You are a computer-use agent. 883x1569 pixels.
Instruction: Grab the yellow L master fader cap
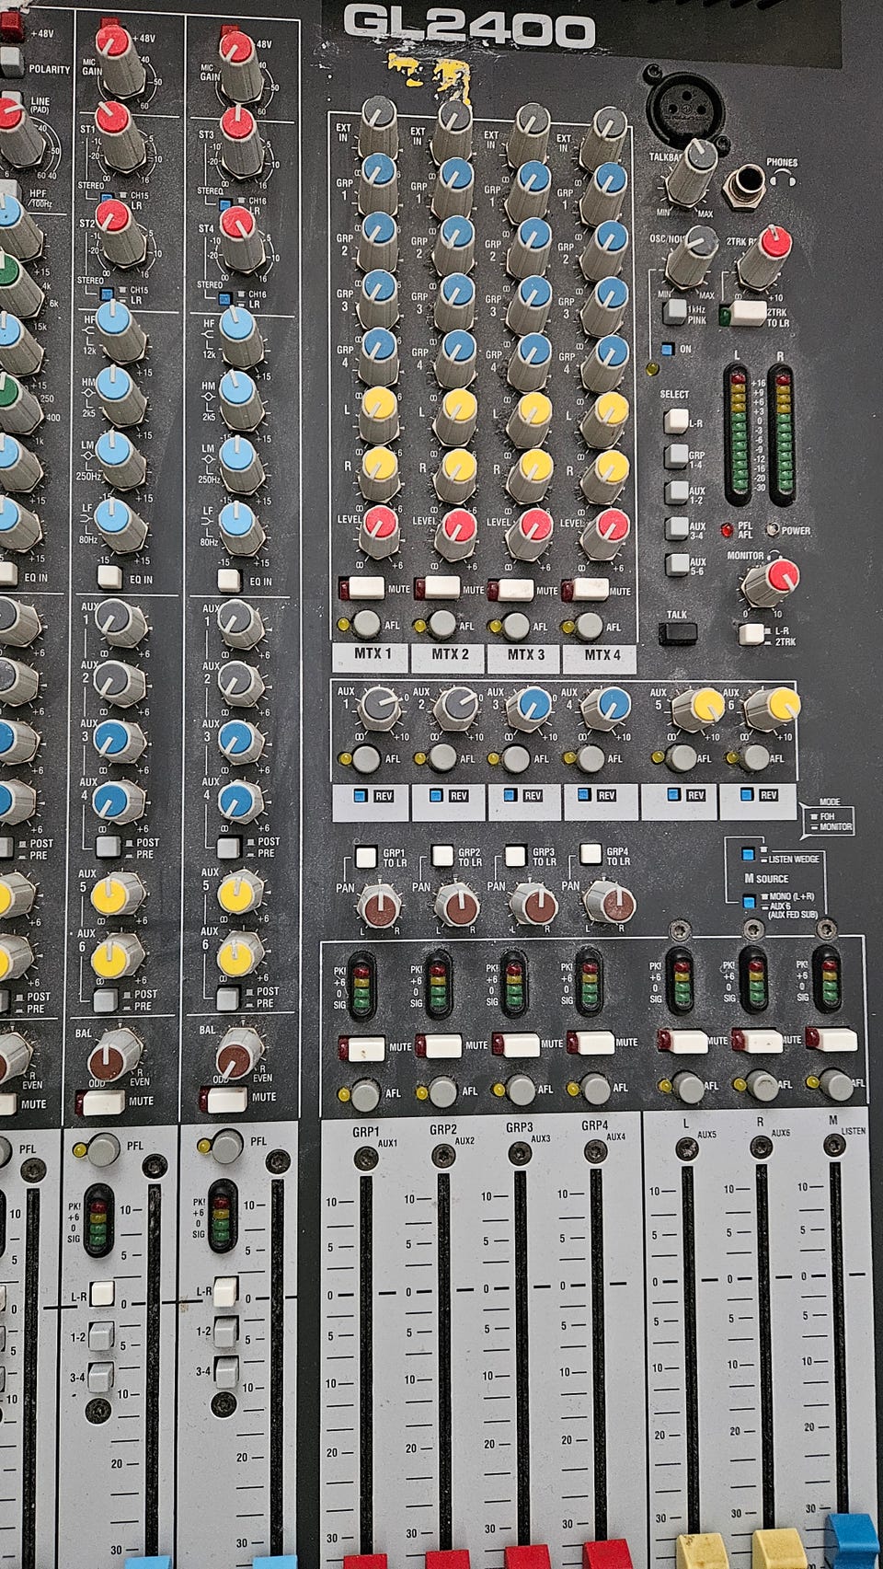(x=702, y=1551)
